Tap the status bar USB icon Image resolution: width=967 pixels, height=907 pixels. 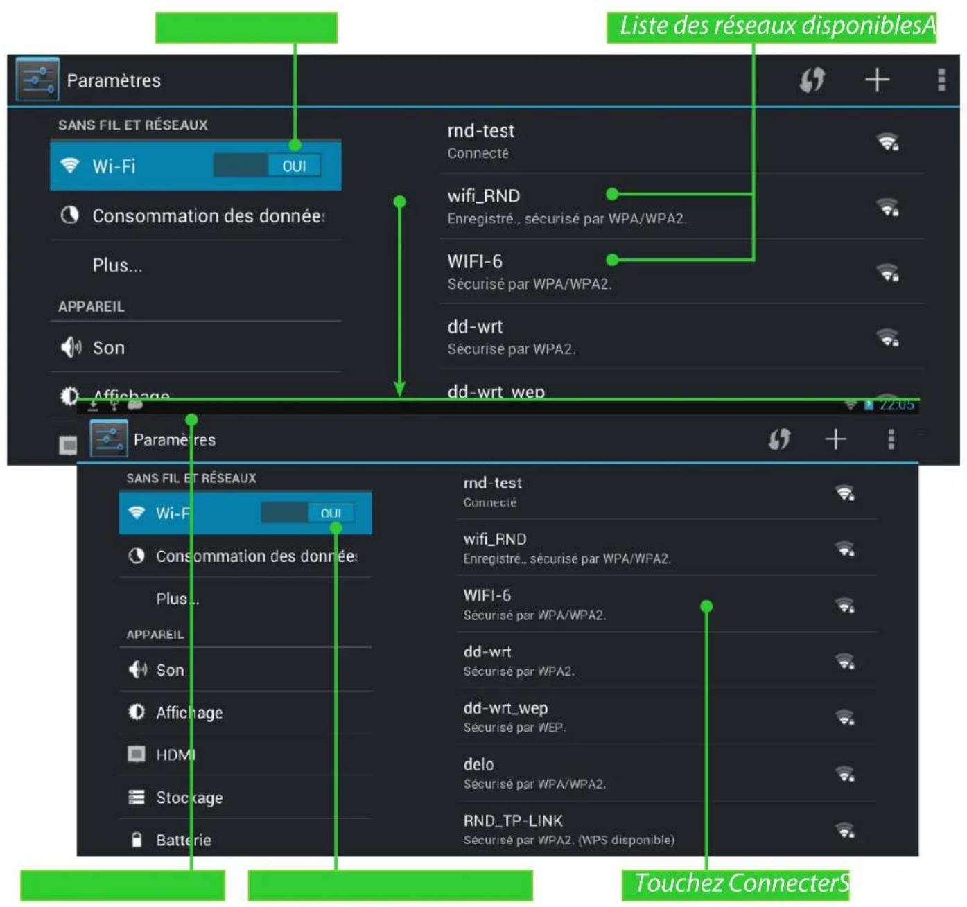pyautogui.click(x=114, y=405)
